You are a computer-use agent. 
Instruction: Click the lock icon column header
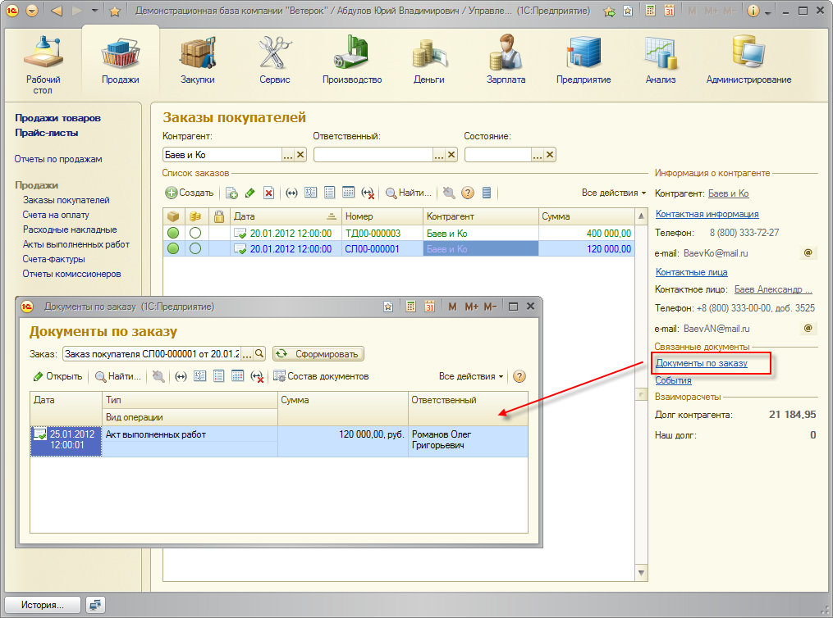click(219, 216)
